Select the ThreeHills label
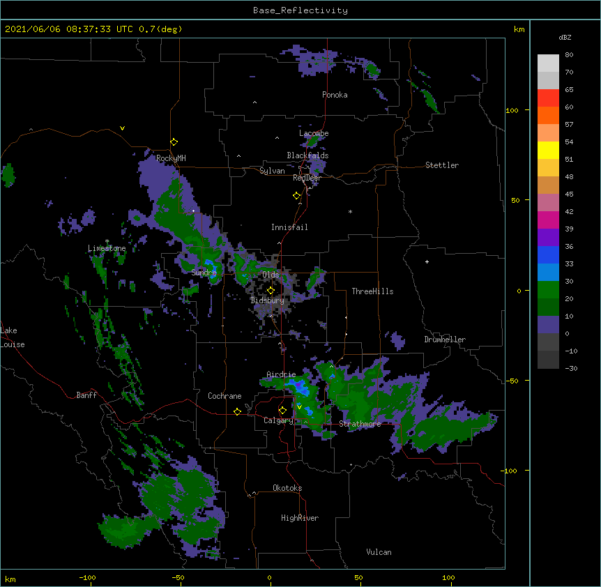This screenshot has width=601, height=587. [372, 291]
